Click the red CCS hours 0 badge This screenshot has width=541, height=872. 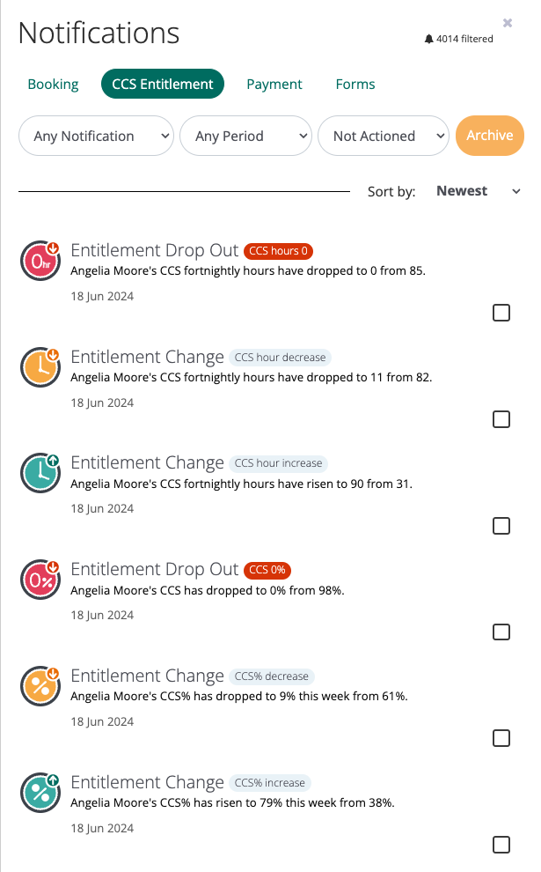(x=278, y=251)
